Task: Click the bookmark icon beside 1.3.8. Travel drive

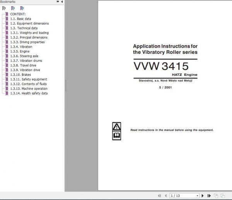Action: (7, 65)
